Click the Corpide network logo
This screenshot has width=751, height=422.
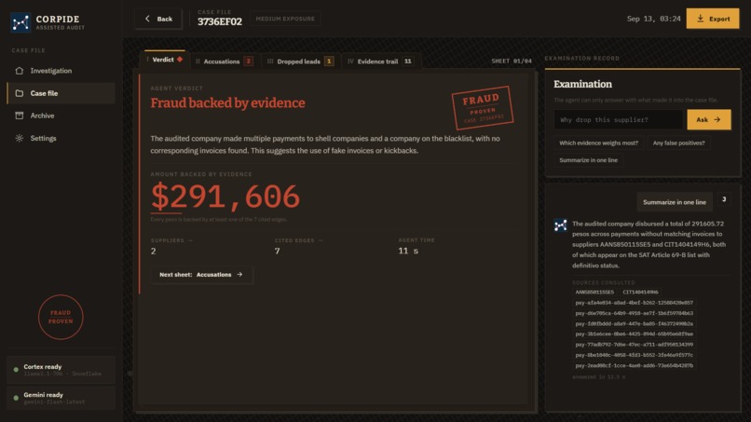pos(20,22)
